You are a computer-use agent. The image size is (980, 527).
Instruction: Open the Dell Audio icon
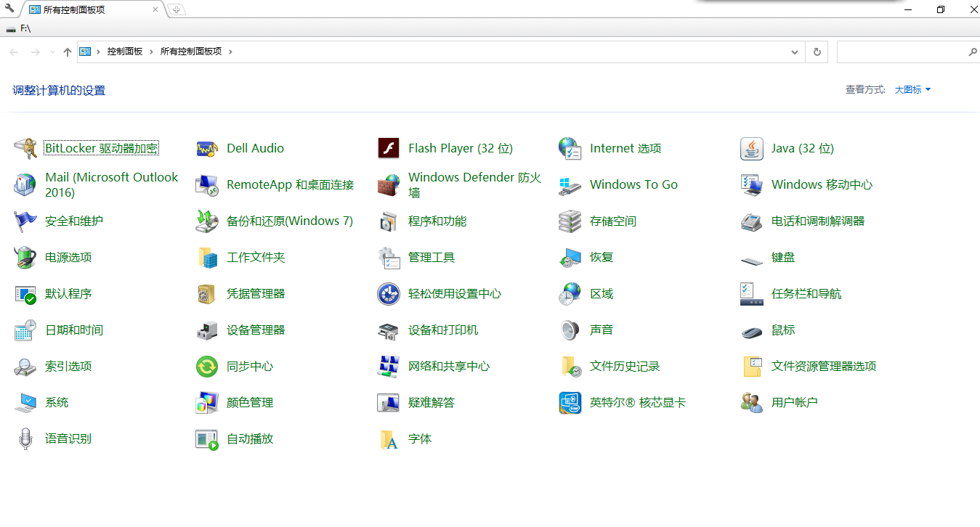[x=207, y=149]
